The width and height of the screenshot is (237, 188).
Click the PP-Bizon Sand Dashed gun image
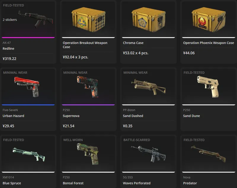tap(148, 87)
